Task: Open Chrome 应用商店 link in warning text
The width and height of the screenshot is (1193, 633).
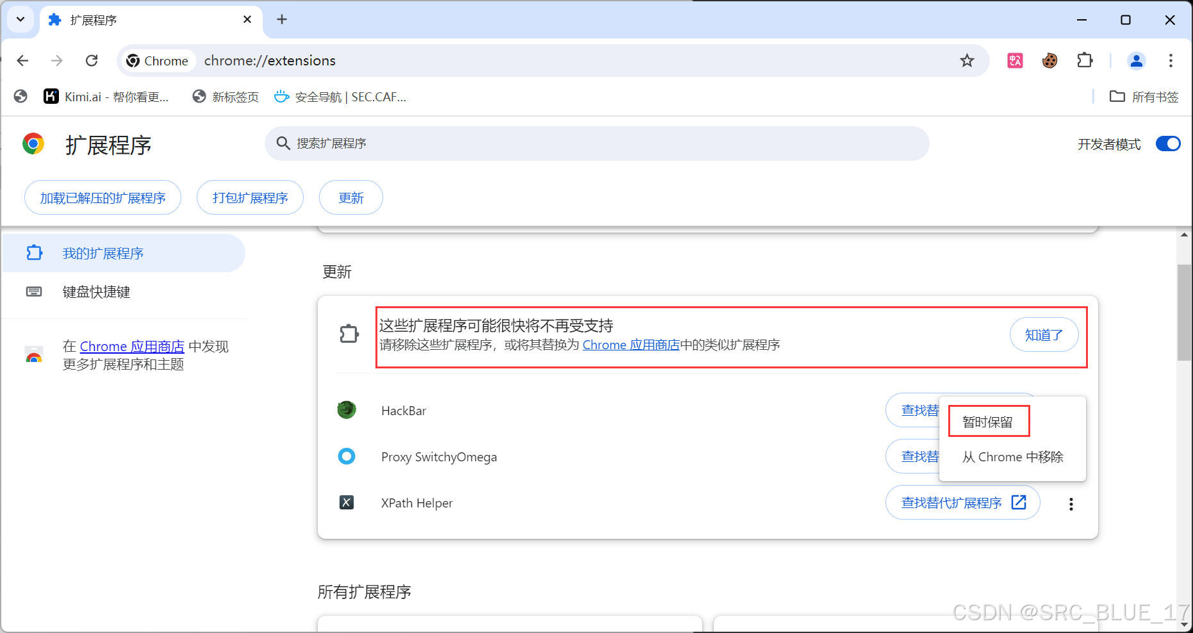Action: point(631,345)
